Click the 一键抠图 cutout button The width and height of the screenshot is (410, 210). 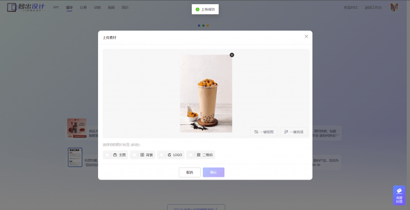pyautogui.click(x=264, y=132)
